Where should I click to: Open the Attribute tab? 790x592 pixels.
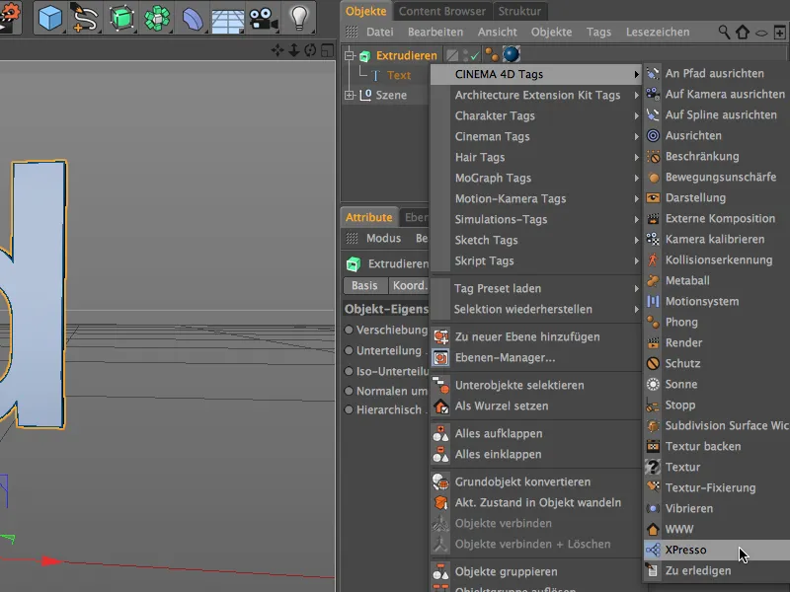pos(368,217)
